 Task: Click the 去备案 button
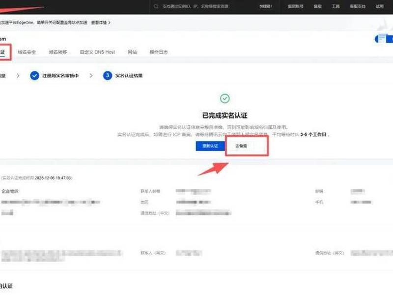coord(241,146)
